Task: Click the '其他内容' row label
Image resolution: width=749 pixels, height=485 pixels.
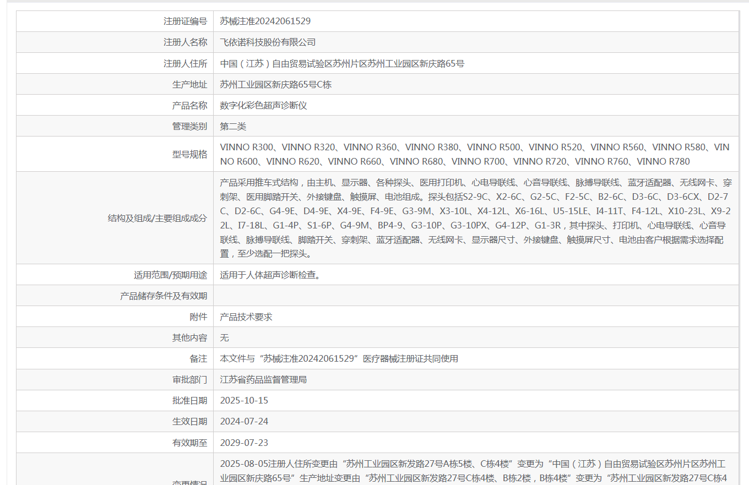Action: [x=189, y=337]
